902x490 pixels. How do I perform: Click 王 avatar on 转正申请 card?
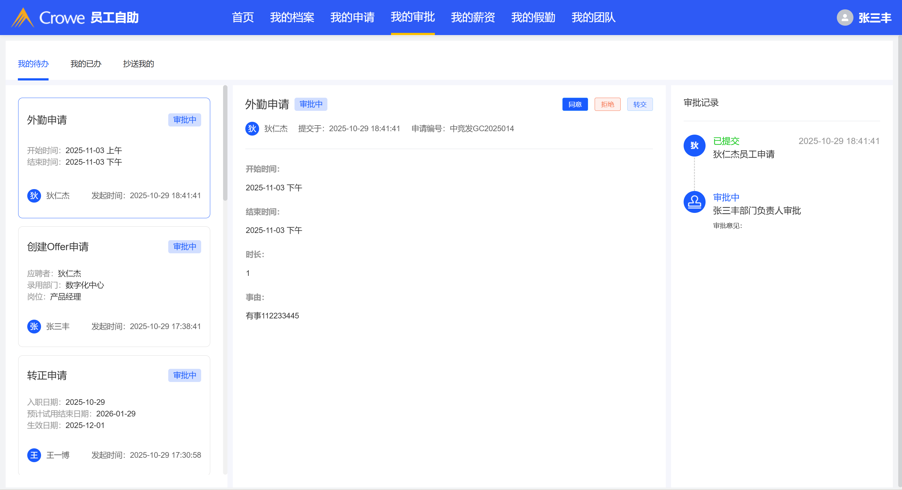(x=34, y=455)
